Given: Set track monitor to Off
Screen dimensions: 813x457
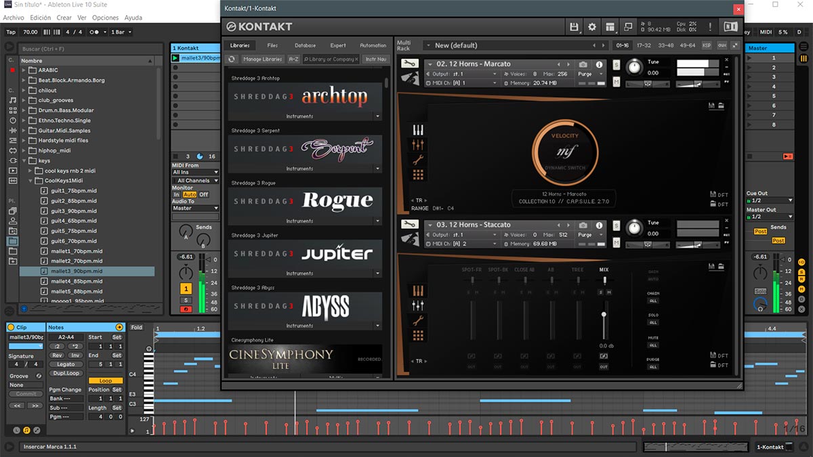Looking at the screenshot, I should coord(203,194).
